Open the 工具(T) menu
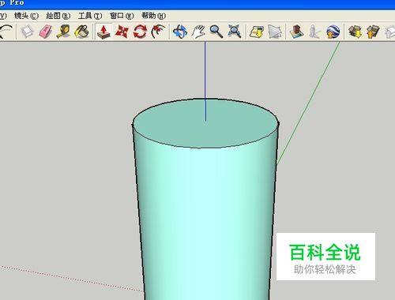Screen dimensions: 395x300 90,16
